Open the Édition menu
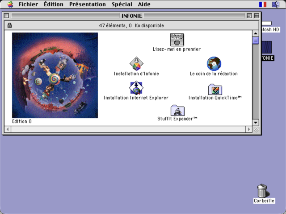 [54, 4]
